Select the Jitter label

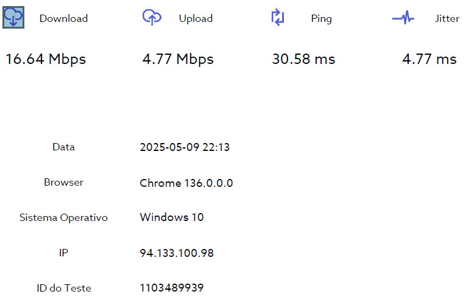pyautogui.click(x=447, y=18)
